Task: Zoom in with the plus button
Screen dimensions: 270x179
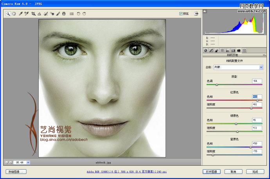Action: click(11, 162)
